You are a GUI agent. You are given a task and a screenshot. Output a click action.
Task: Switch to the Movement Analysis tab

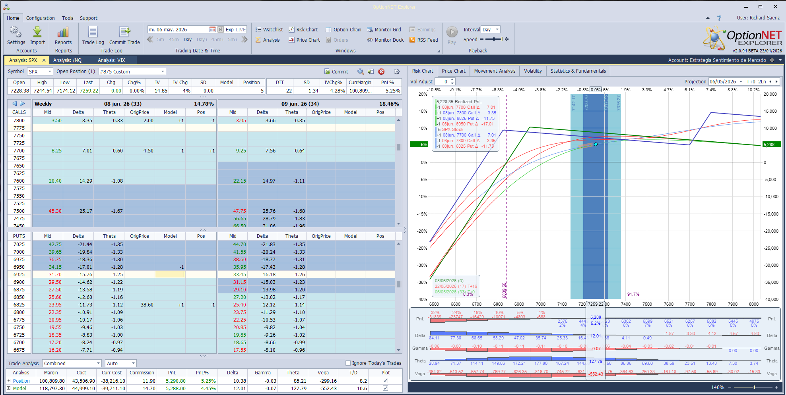495,71
